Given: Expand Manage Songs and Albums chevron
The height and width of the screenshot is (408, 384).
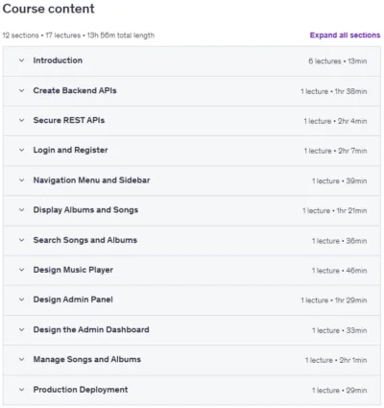Looking at the screenshot, I should [x=21, y=359].
